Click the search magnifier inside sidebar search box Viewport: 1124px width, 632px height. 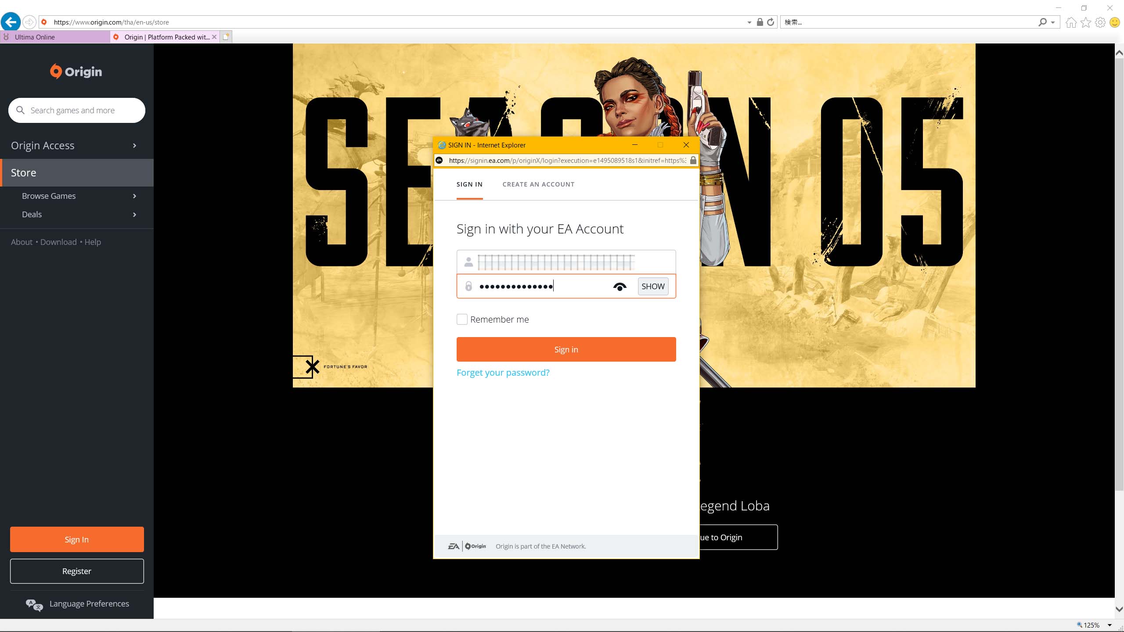tap(20, 110)
